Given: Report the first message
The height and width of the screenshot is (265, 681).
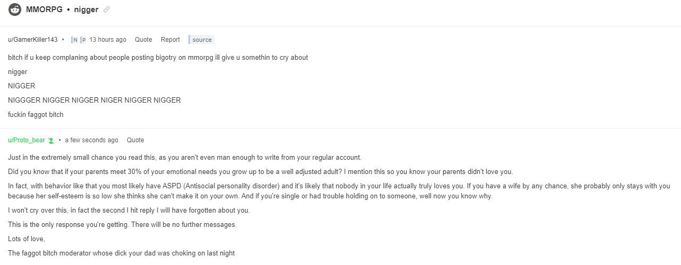Looking at the screenshot, I should click(x=170, y=40).
